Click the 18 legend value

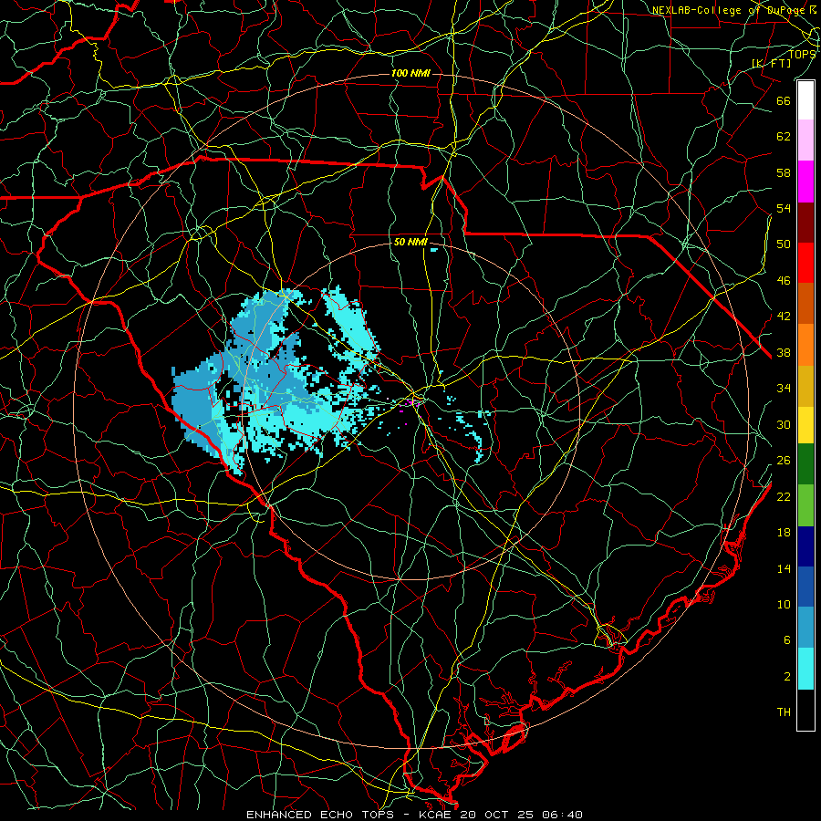point(784,533)
